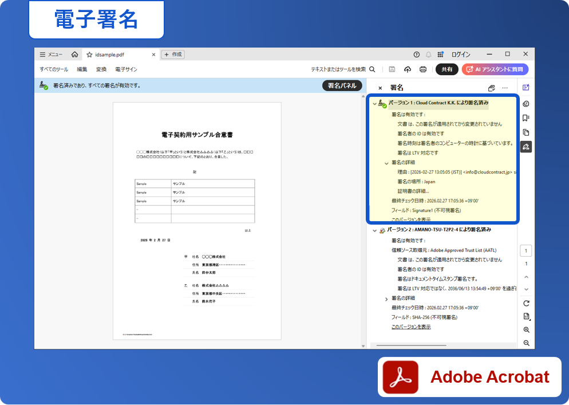Open the help question mark icon
This screenshot has width=569, height=405.
tap(416, 54)
